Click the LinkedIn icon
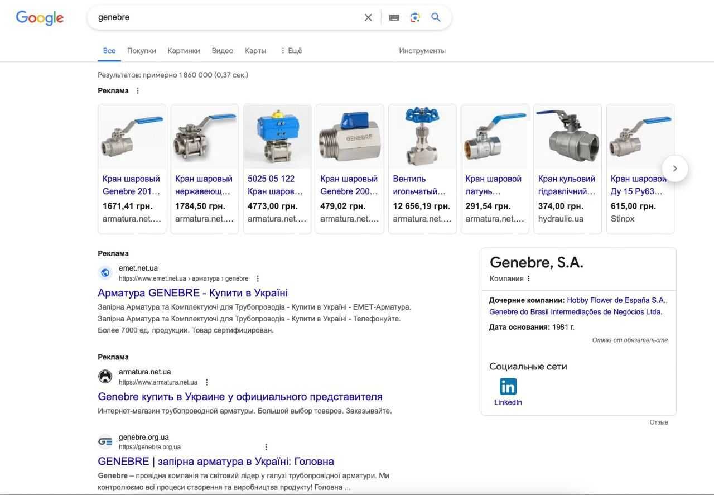The height and width of the screenshot is (495, 714). point(508,386)
